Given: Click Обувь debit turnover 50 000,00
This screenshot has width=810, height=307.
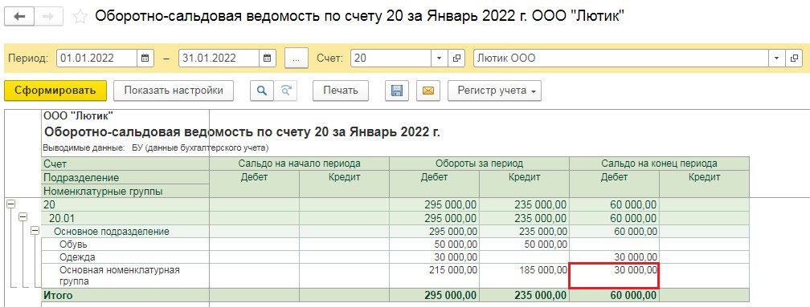Looking at the screenshot, I should (434, 244).
